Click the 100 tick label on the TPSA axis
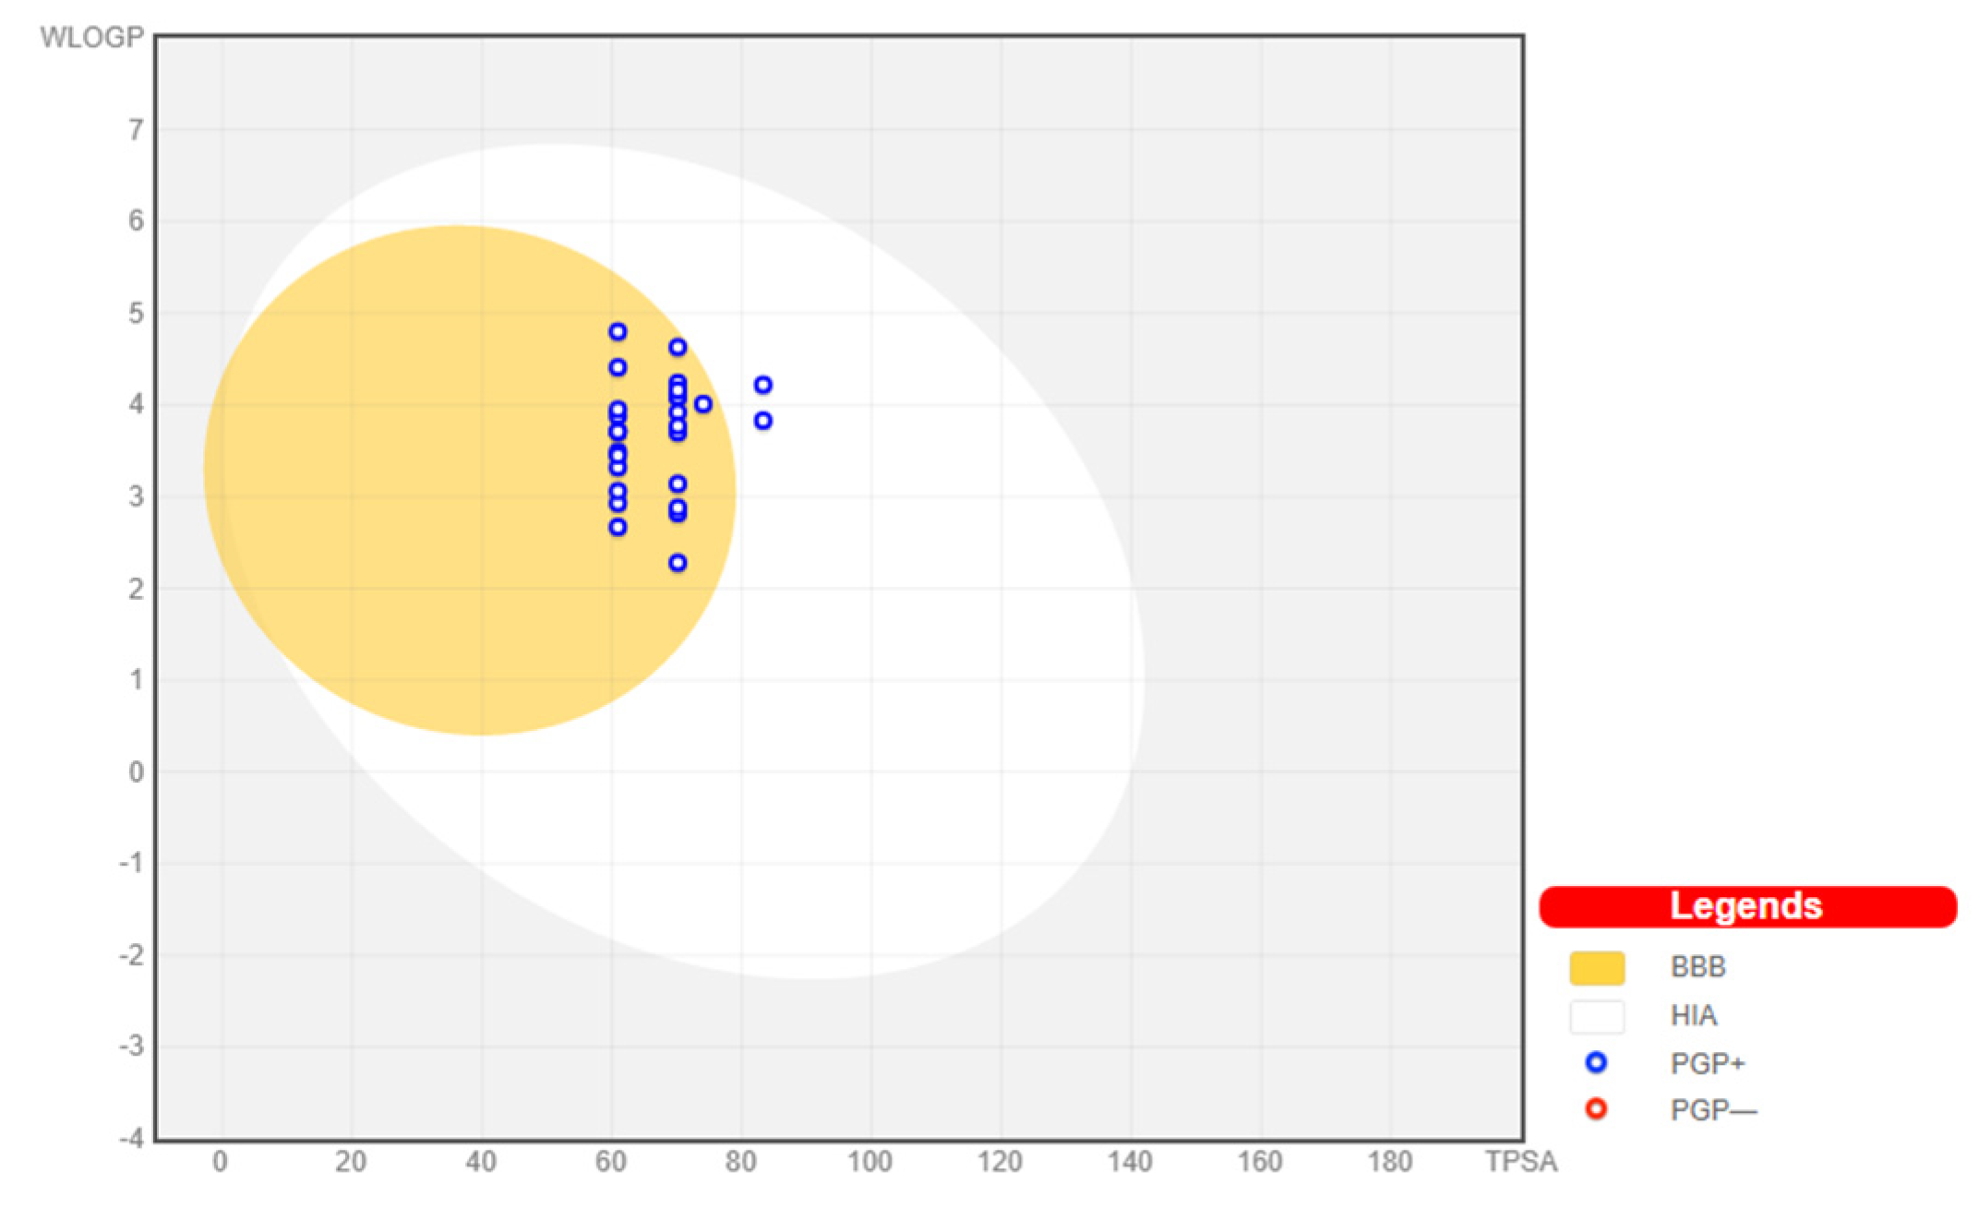 coord(870,1162)
